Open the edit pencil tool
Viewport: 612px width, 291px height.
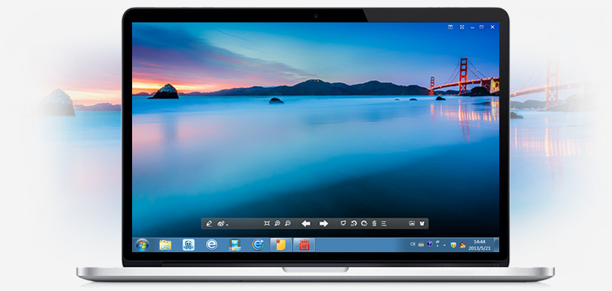coord(209,224)
